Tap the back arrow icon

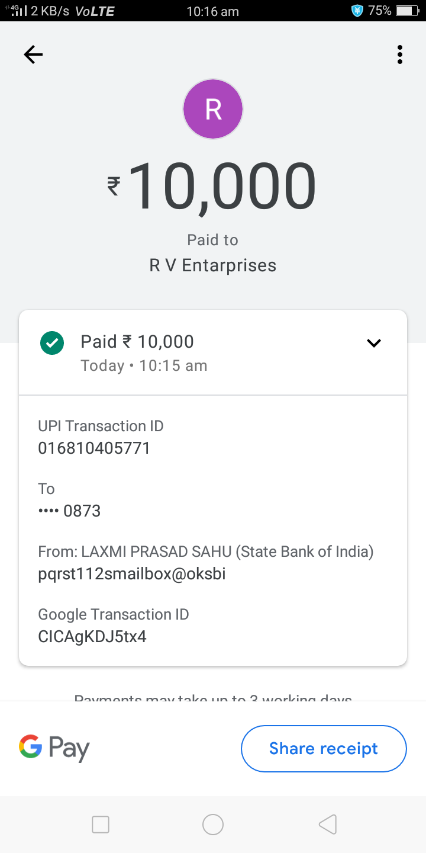[x=33, y=55]
